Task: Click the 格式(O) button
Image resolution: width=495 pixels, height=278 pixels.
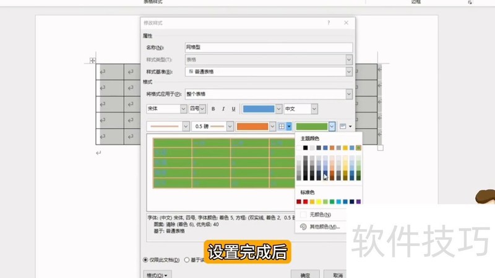Action: click(x=157, y=274)
